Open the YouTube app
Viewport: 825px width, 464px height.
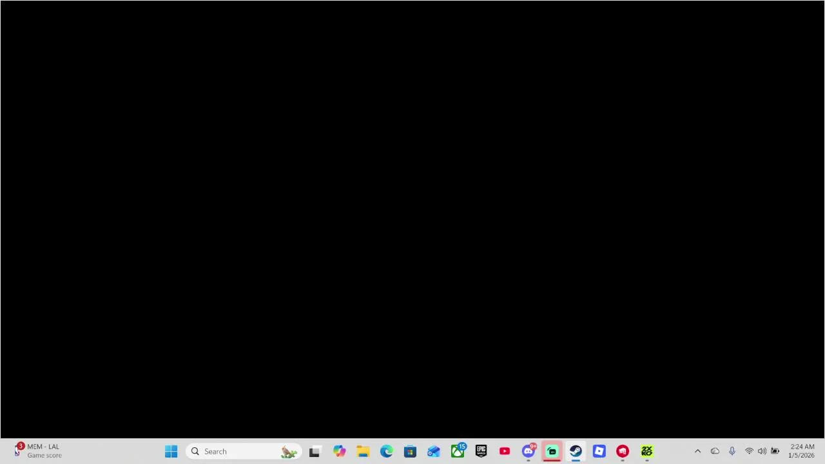[x=505, y=451]
